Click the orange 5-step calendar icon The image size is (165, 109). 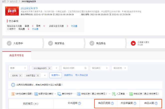(x=13, y=94)
